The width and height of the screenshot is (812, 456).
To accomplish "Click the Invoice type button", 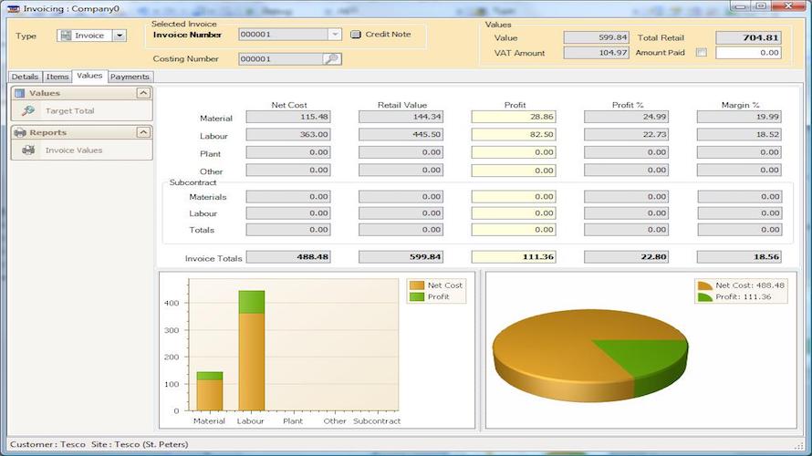I will tap(85, 36).
